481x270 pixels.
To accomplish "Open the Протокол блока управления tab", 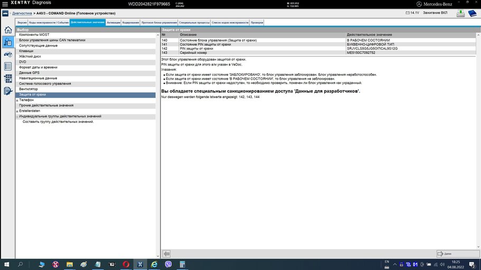I will (x=159, y=22).
